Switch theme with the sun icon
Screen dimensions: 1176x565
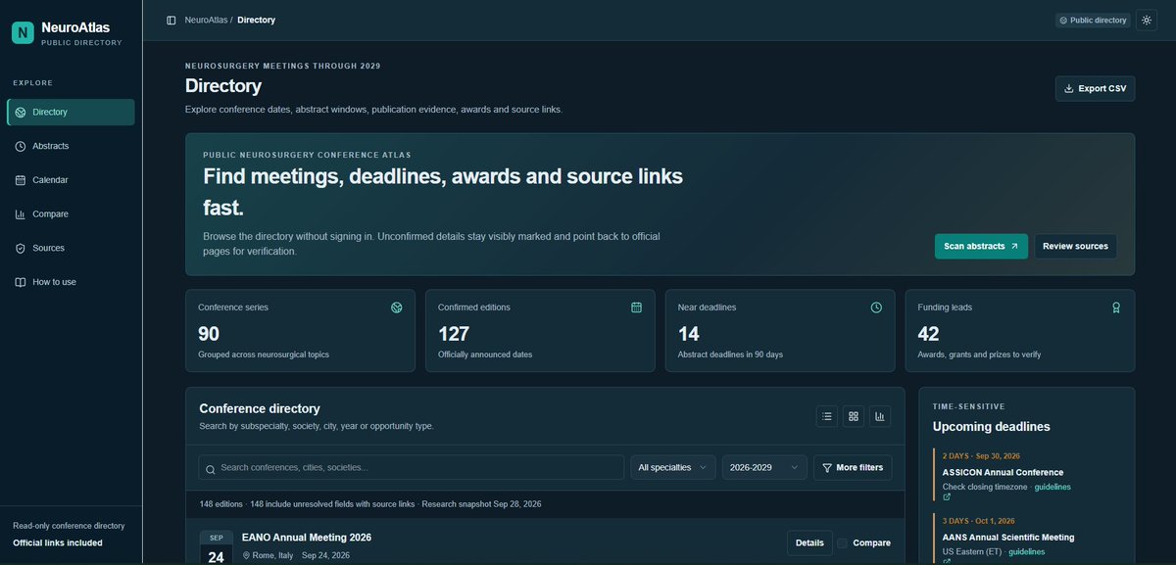1147,20
